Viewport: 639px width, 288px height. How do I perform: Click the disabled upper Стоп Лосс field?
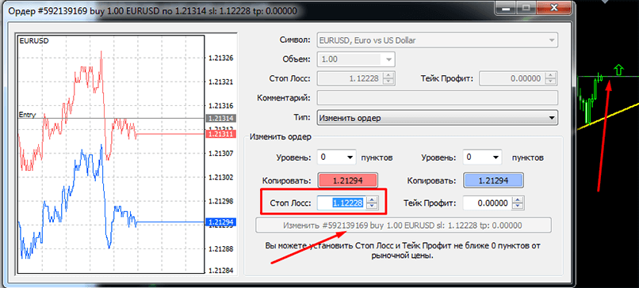pos(350,78)
